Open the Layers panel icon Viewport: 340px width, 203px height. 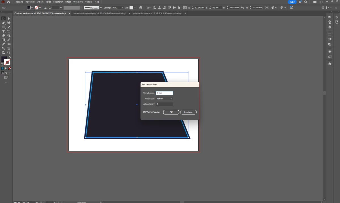click(330, 64)
